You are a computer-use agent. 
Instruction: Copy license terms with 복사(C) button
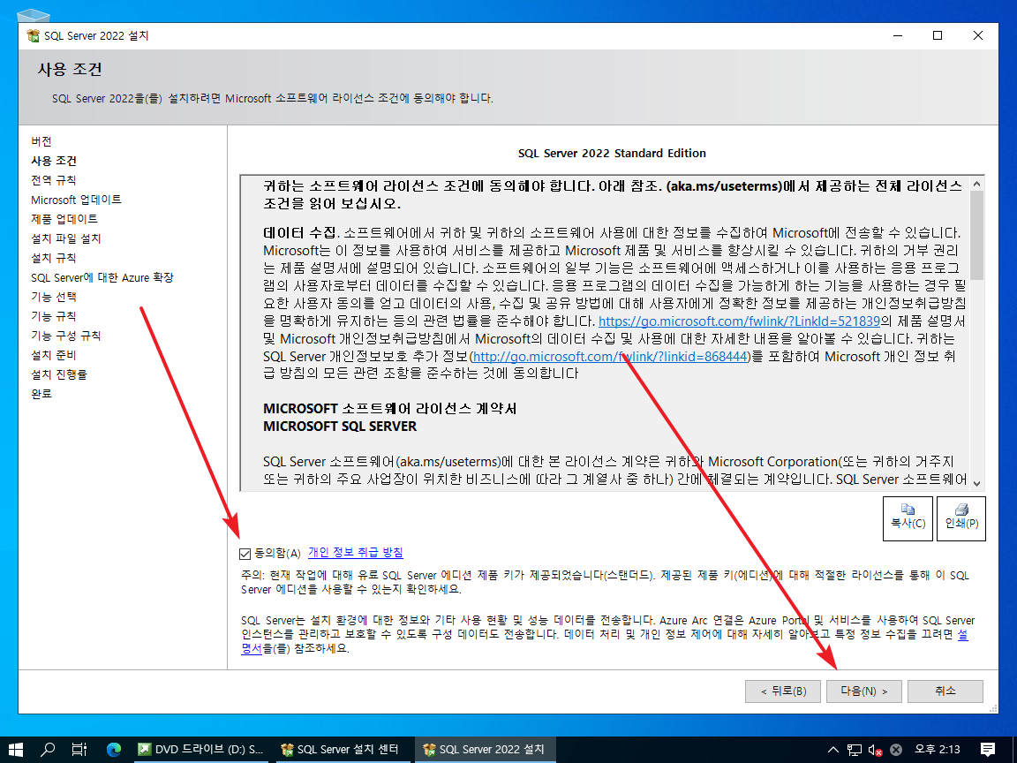(x=908, y=518)
